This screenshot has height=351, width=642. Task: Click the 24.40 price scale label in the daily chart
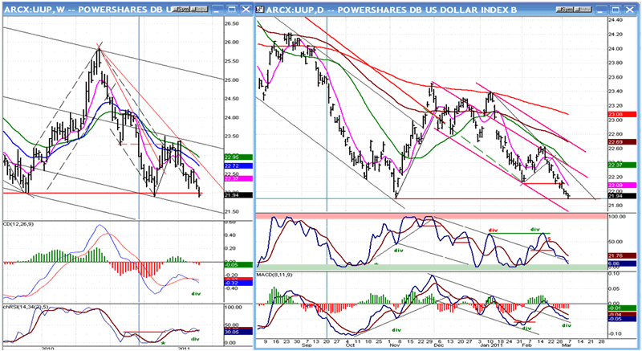point(616,19)
